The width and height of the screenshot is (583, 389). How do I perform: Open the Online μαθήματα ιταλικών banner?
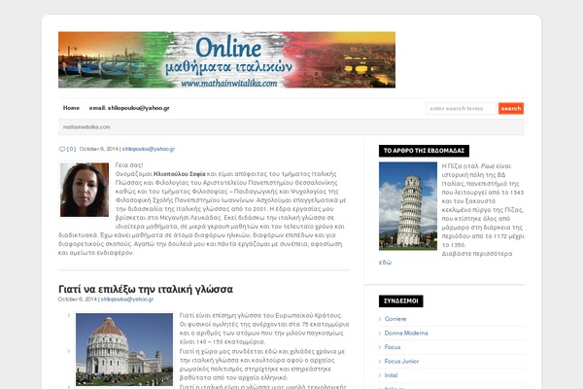point(226,59)
